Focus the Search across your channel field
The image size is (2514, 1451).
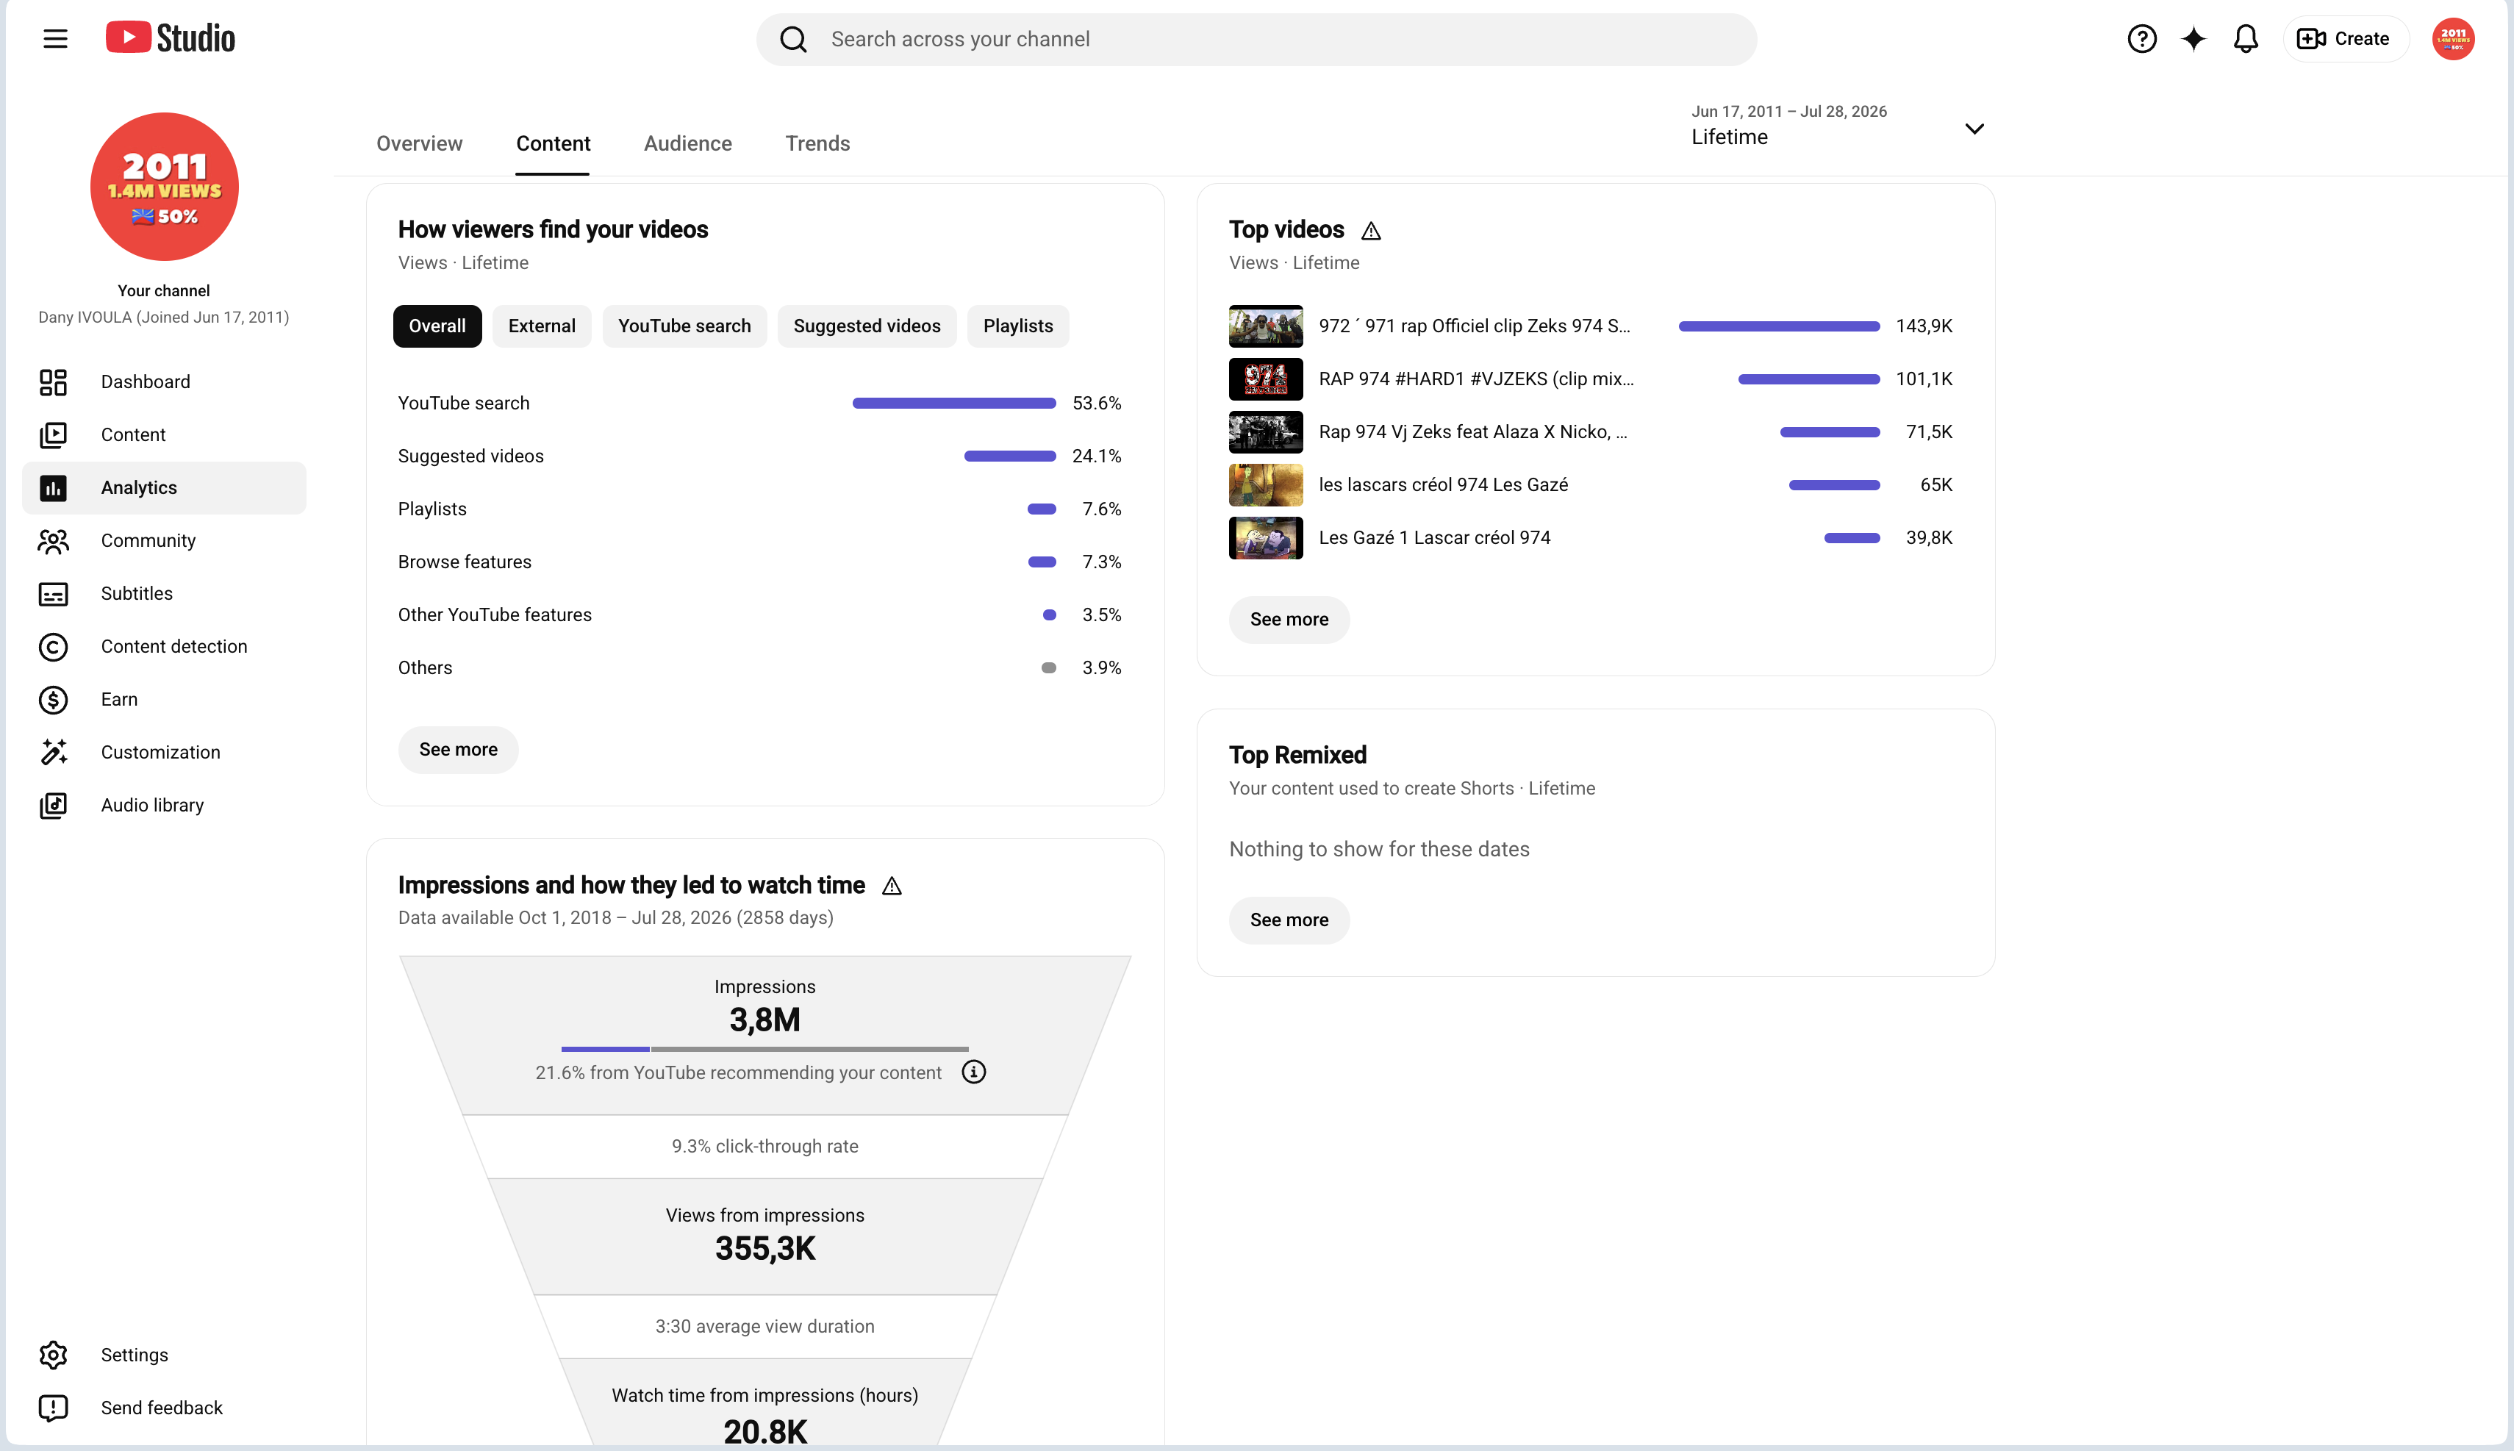coord(1256,39)
